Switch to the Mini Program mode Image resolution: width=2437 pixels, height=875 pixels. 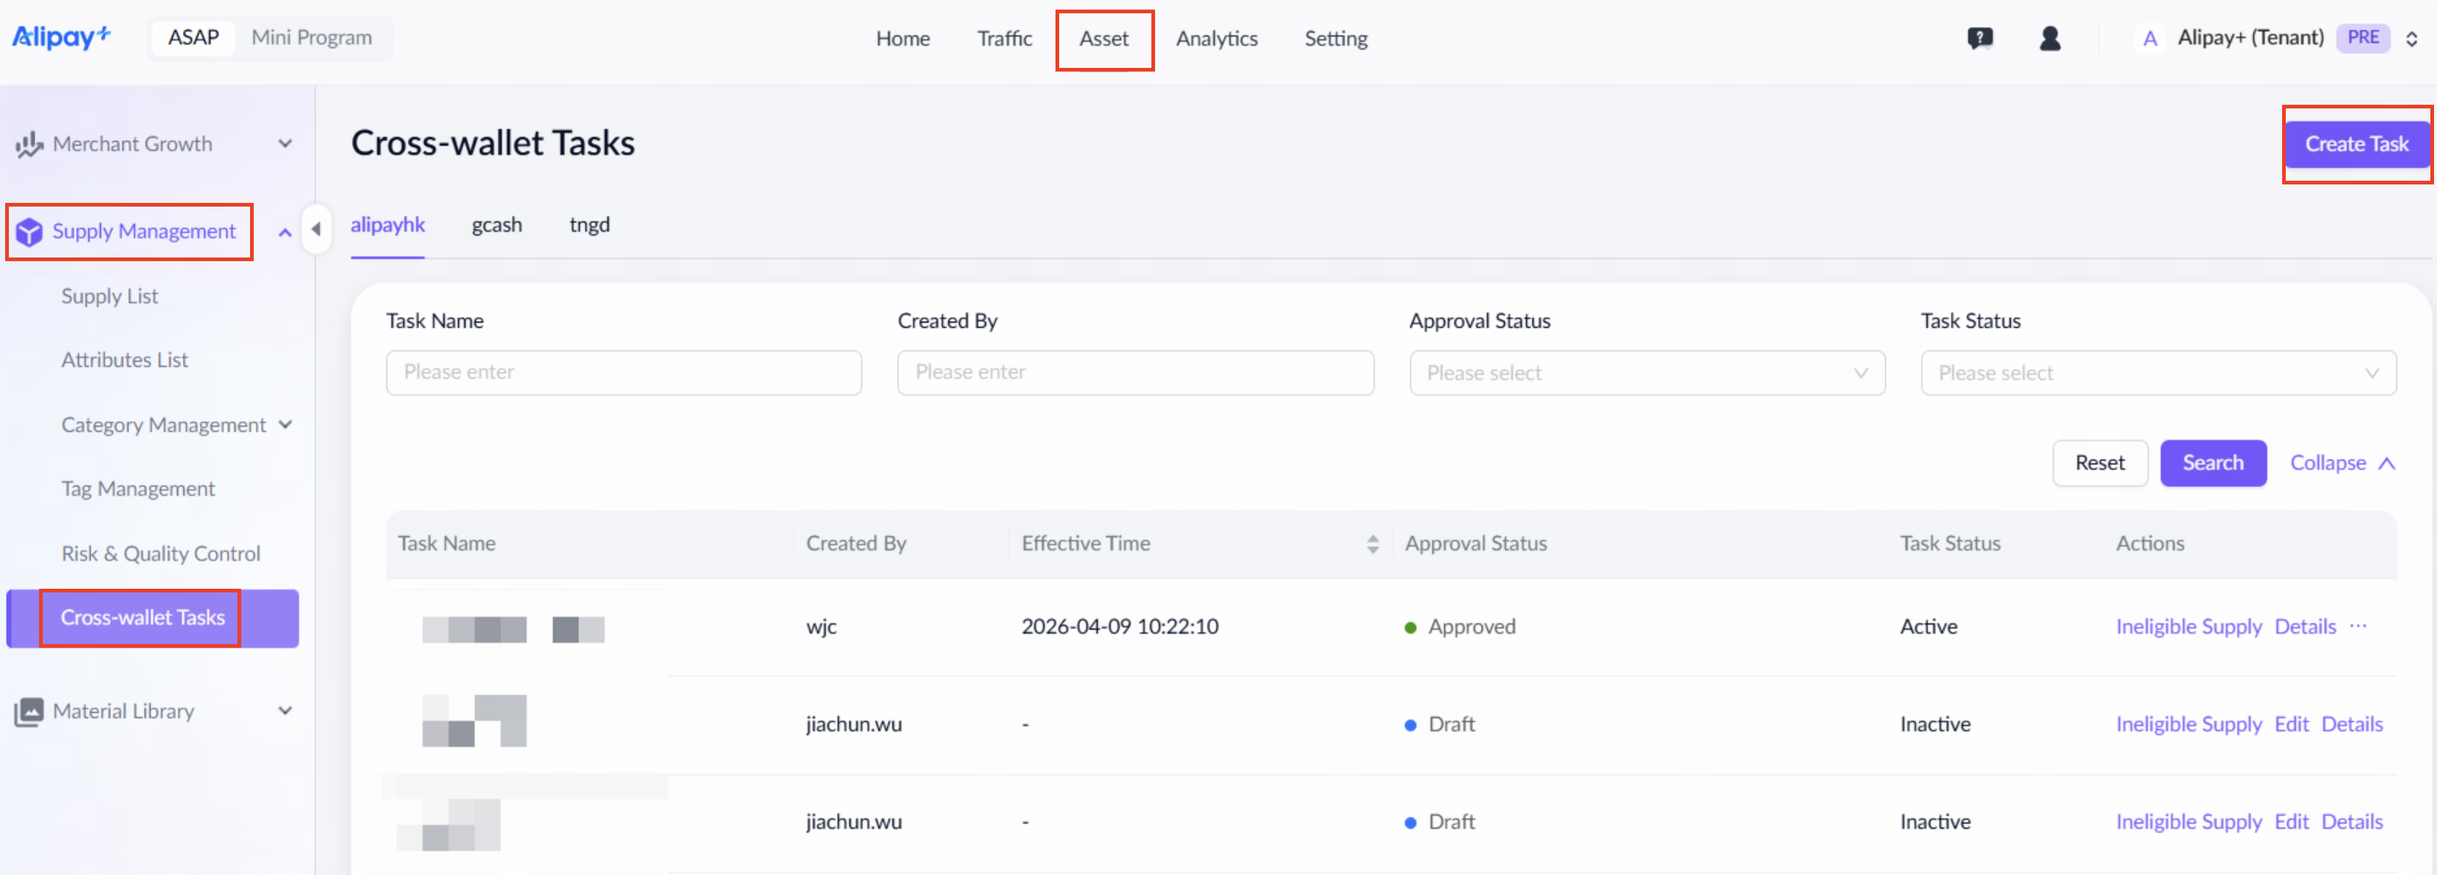coord(311,38)
